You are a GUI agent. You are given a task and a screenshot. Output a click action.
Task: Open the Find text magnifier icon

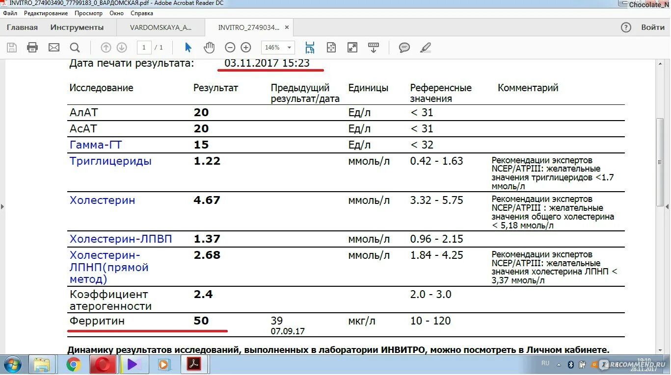click(75, 48)
